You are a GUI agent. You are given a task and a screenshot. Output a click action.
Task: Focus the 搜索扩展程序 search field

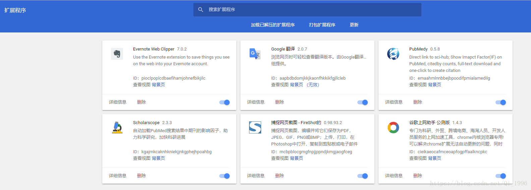click(307, 10)
